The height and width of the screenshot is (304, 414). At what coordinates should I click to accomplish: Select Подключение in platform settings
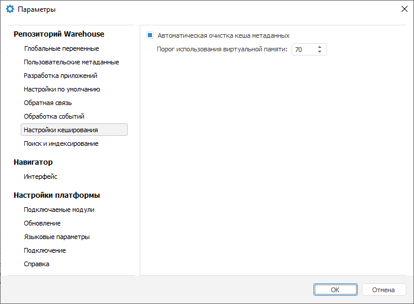pos(45,250)
